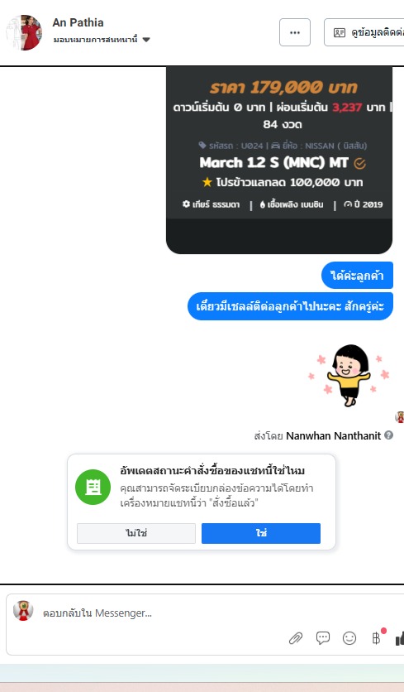The height and width of the screenshot is (692, 404).
Task: Click the ไม่ใช่ button to decline
Action: [136, 533]
